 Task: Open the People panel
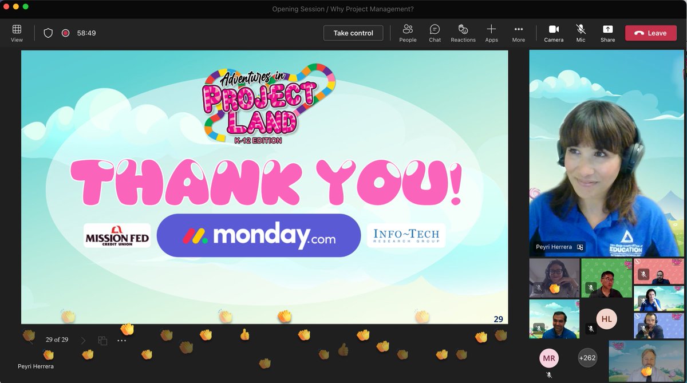pos(408,33)
